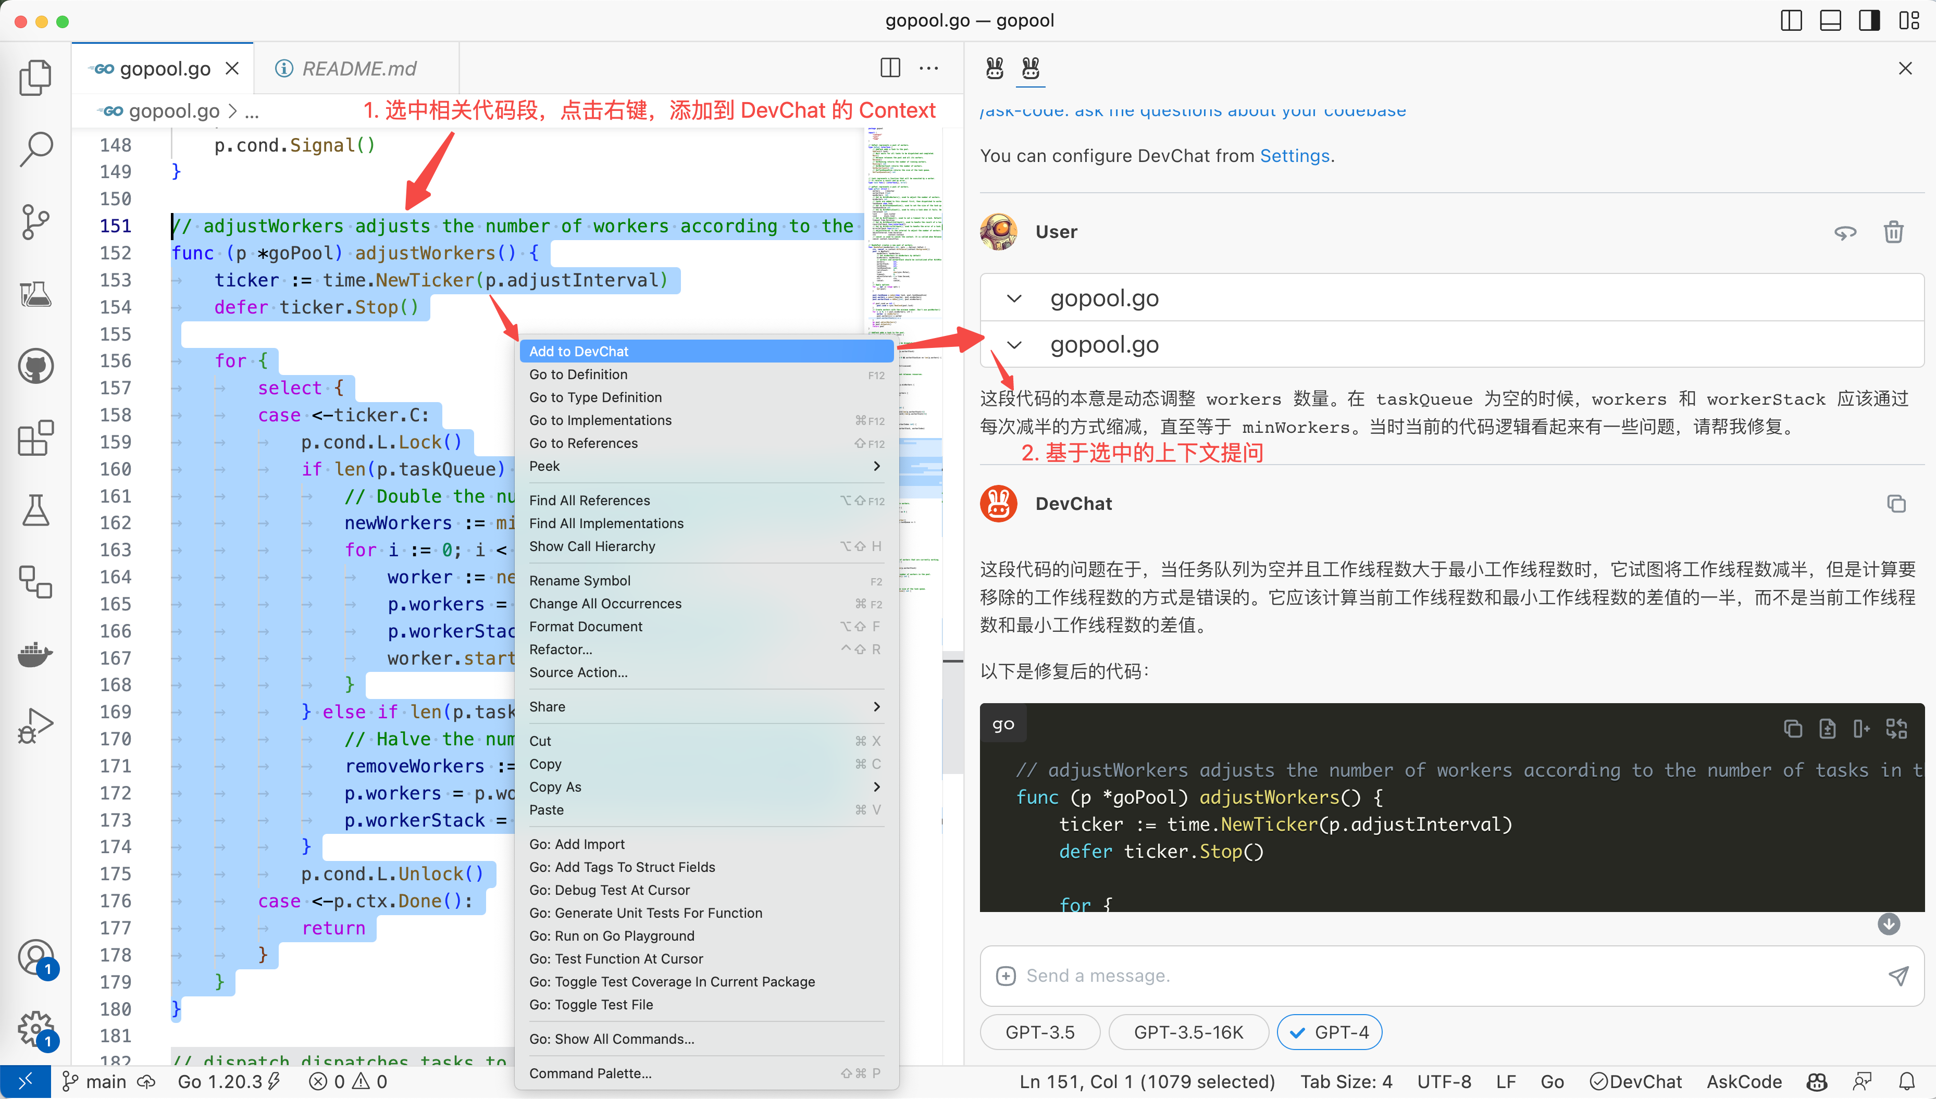Close the DevChat side panel

pos(1905,69)
